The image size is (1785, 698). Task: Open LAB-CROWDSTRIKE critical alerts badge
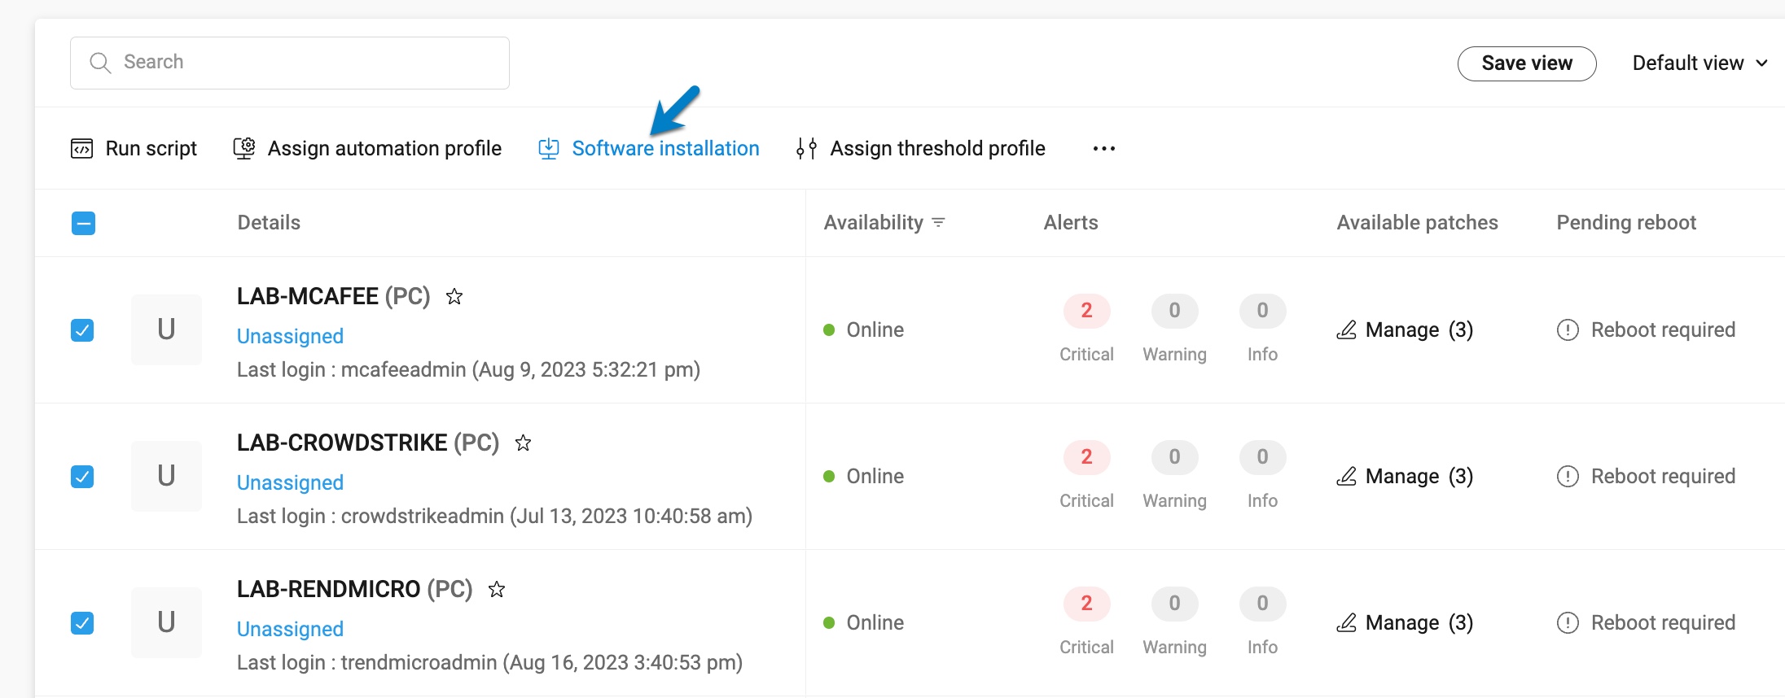pyautogui.click(x=1086, y=457)
